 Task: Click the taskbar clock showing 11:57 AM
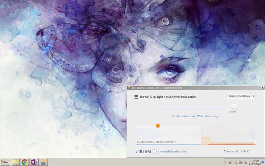255,162
